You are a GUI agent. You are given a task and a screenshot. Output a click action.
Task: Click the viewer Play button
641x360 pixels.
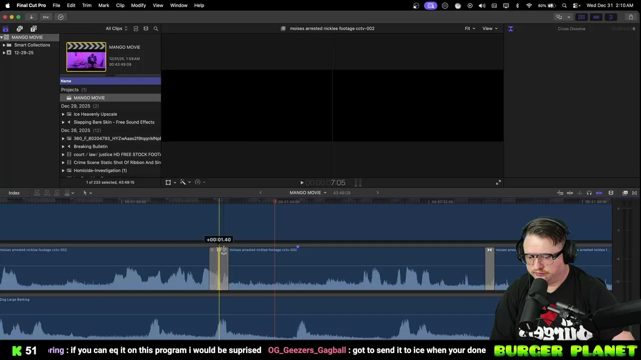click(301, 183)
